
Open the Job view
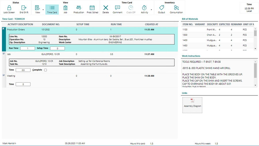click(x=65, y=9)
